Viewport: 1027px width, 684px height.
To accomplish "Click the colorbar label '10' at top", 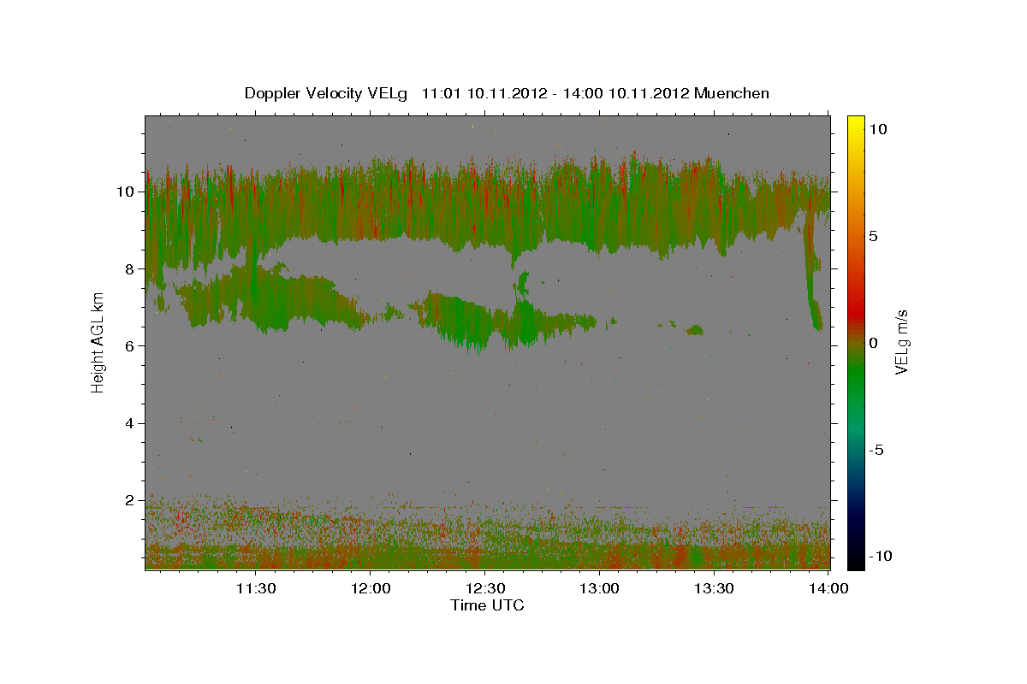I will [x=877, y=129].
